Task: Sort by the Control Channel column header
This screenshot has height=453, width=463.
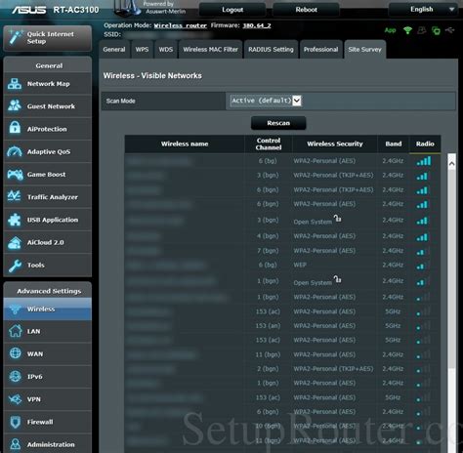Action: point(269,144)
